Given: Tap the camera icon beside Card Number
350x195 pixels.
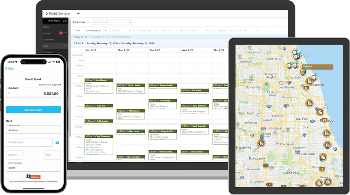Looking at the screenshot, I should [x=57, y=143].
